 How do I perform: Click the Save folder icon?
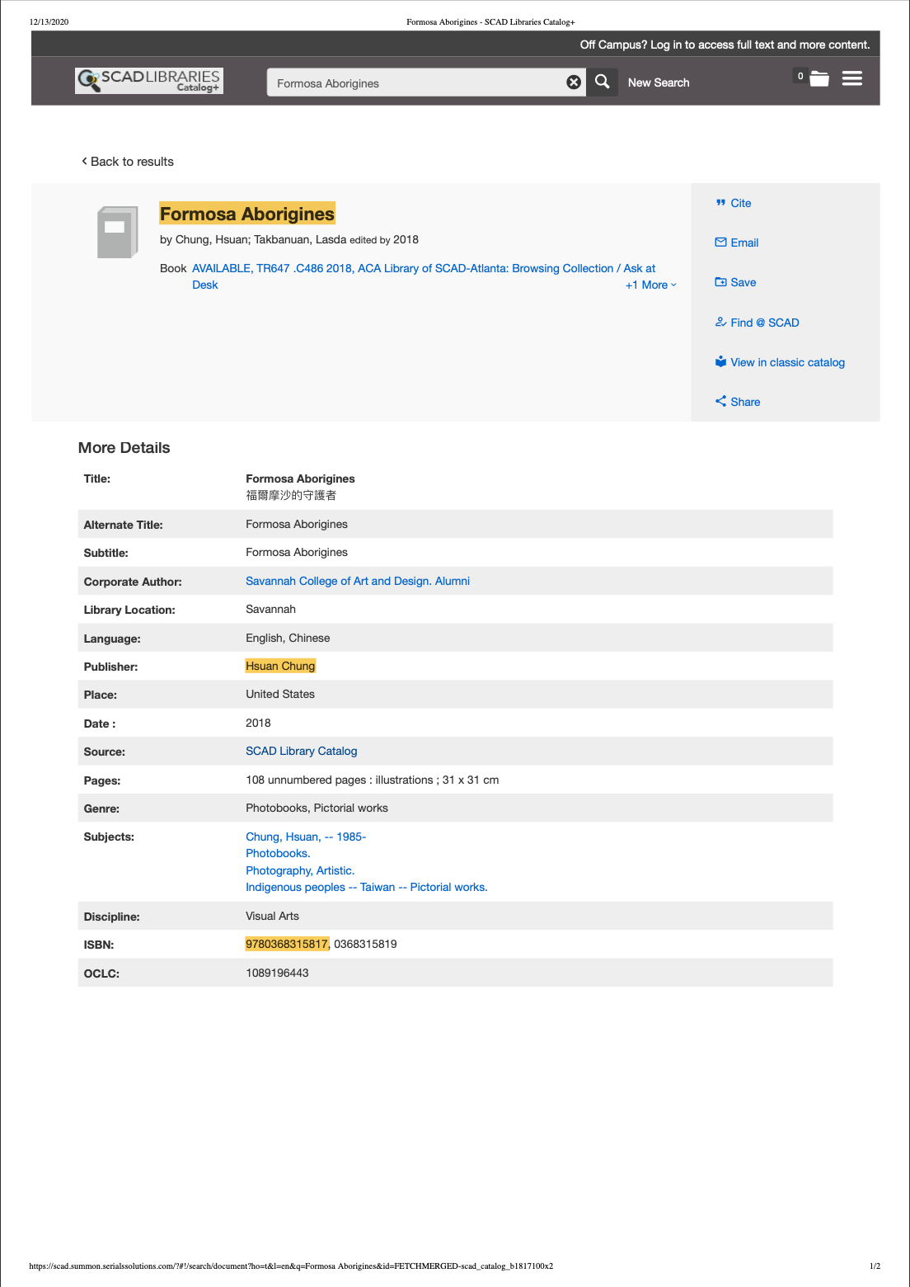click(721, 282)
